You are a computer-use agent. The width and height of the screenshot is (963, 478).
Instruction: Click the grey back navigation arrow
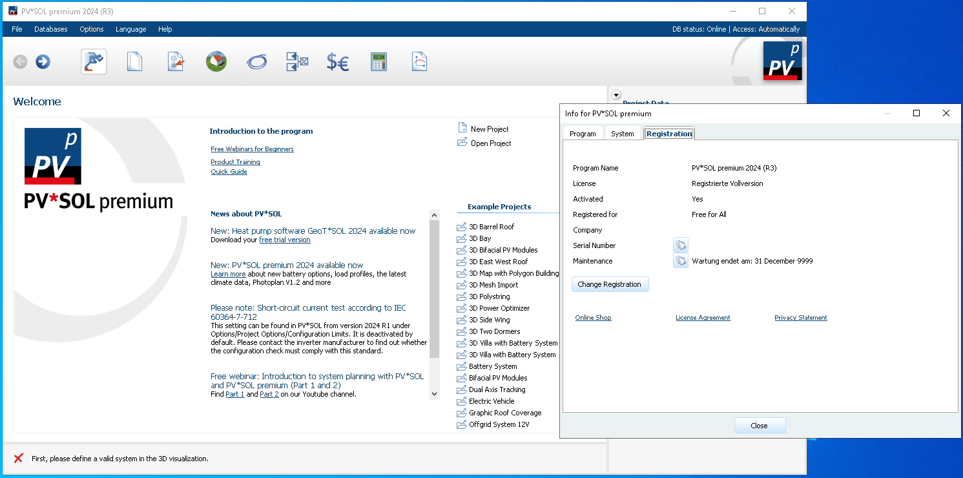click(x=21, y=62)
